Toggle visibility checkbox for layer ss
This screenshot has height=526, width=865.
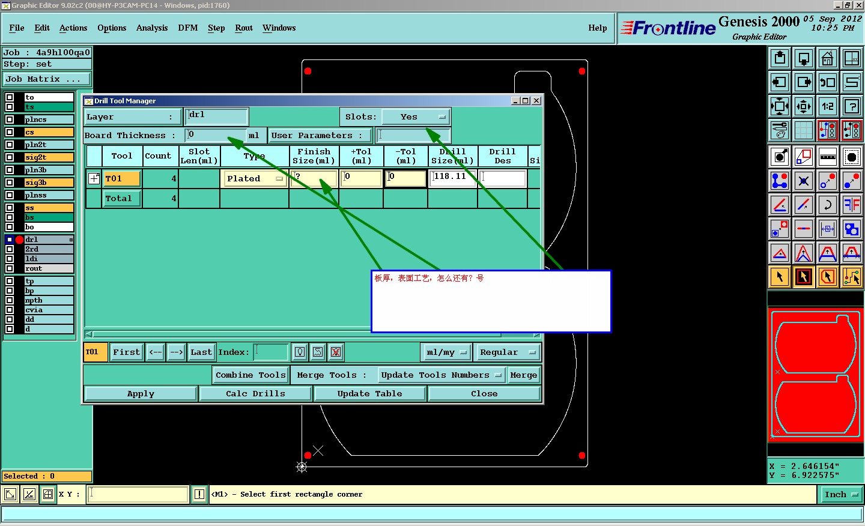point(10,208)
